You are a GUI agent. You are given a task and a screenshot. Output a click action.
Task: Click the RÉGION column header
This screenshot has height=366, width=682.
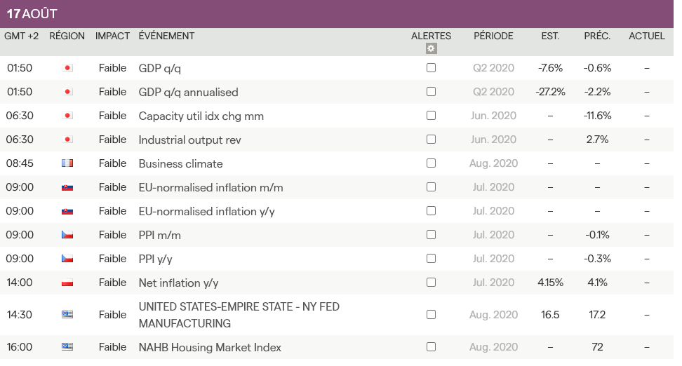pos(67,36)
